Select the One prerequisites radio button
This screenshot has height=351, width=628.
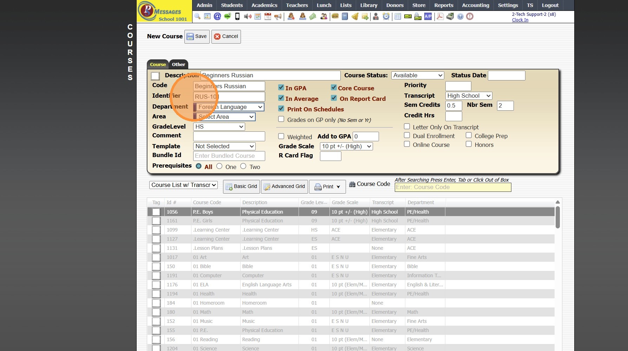(220, 166)
